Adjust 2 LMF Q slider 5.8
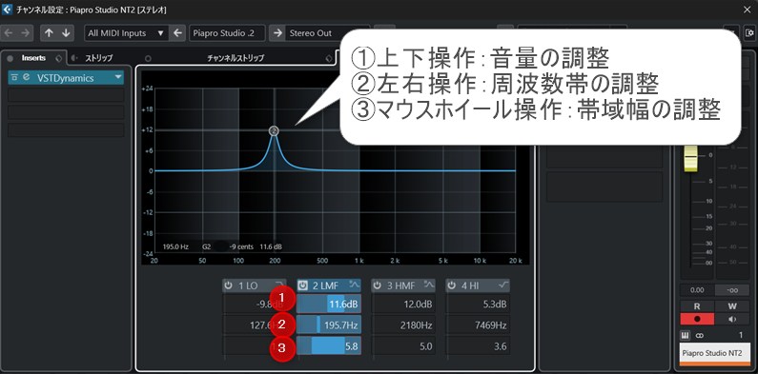Viewport: 758px width, 374px height. coord(329,346)
